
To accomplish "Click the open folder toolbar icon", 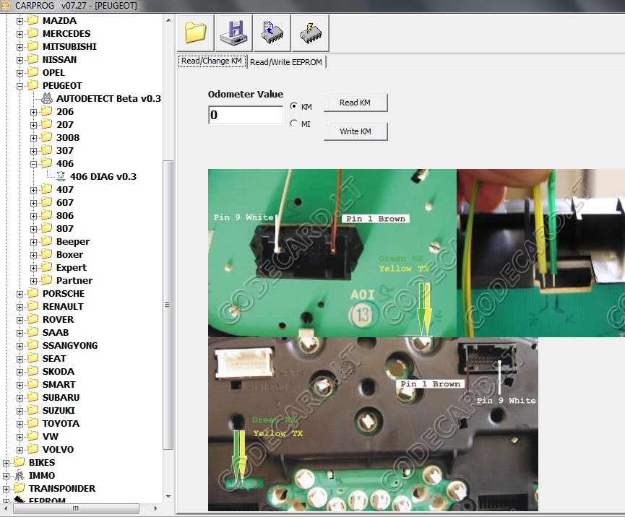I will tap(196, 33).
